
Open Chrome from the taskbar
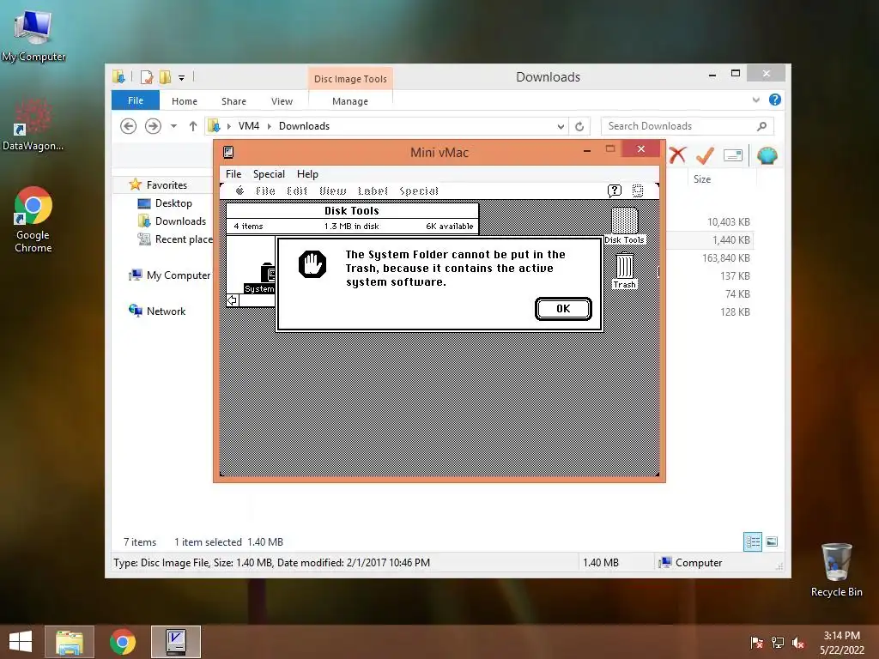(x=123, y=642)
